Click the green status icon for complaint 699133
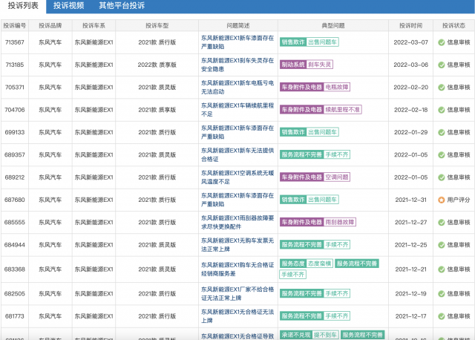This screenshot has height=340, width=475. point(442,132)
